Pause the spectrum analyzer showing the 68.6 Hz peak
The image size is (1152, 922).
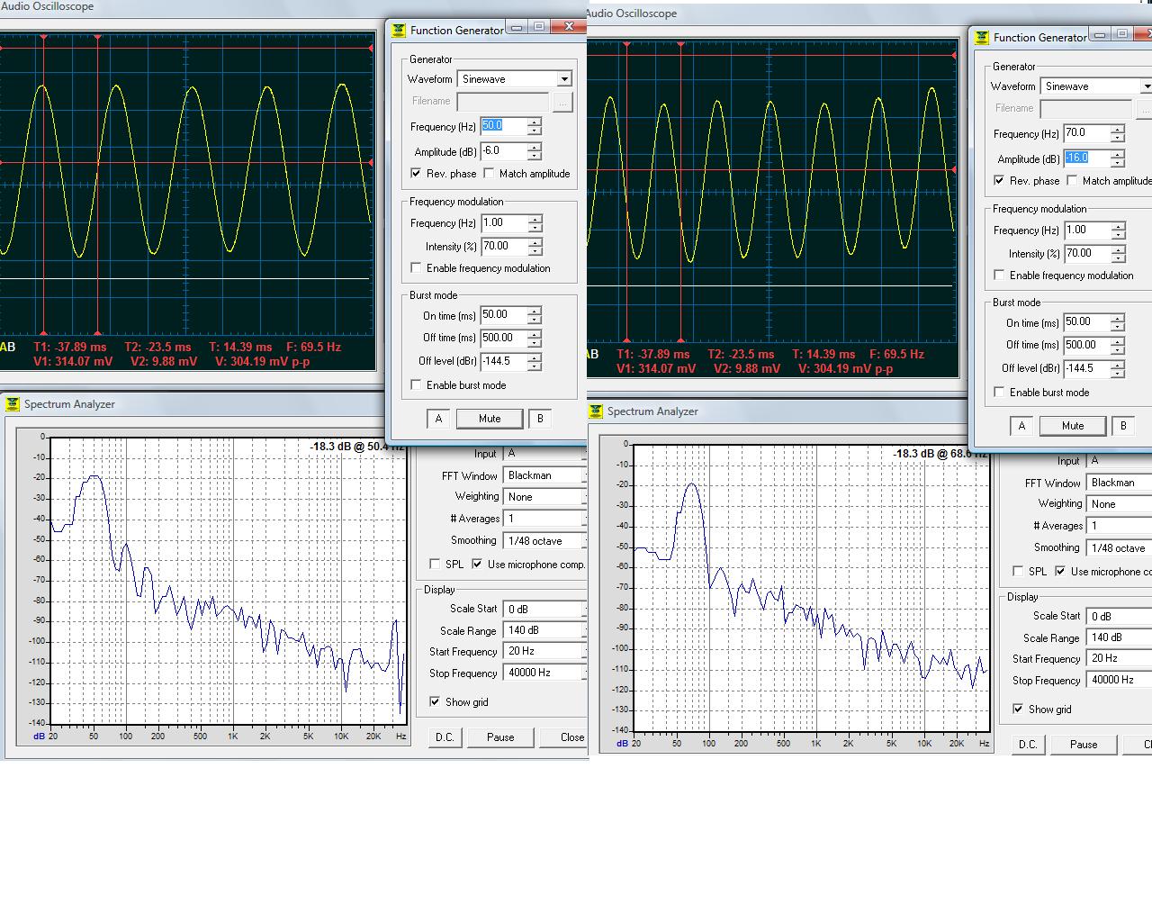pos(1084,745)
